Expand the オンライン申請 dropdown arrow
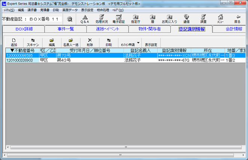248x160 pixels. (138, 42)
